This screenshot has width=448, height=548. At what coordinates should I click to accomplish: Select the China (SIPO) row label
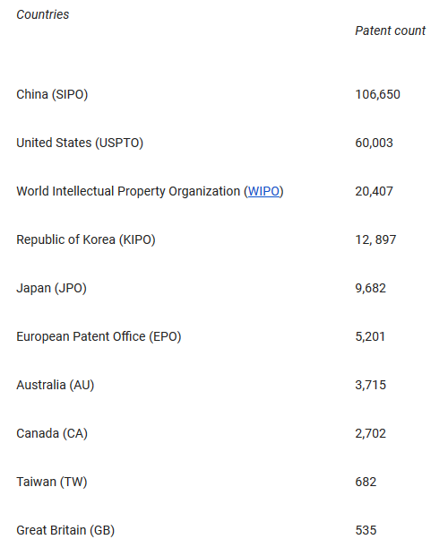click(x=52, y=94)
